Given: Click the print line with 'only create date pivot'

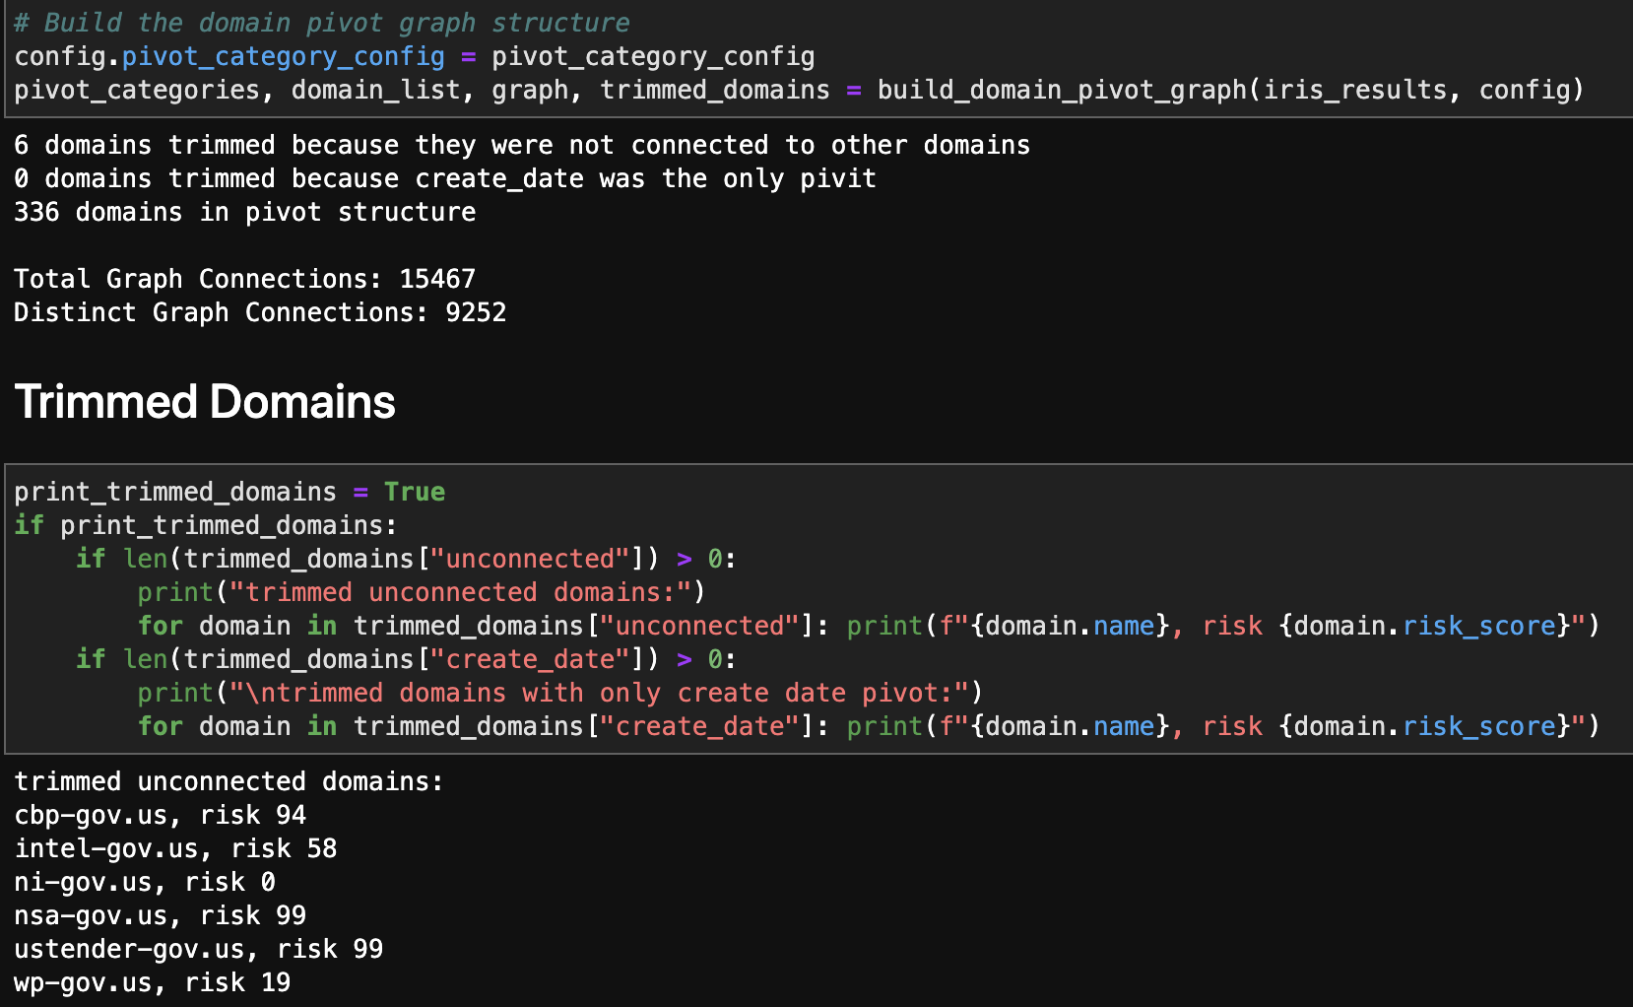Looking at the screenshot, I should pyautogui.click(x=560, y=693).
